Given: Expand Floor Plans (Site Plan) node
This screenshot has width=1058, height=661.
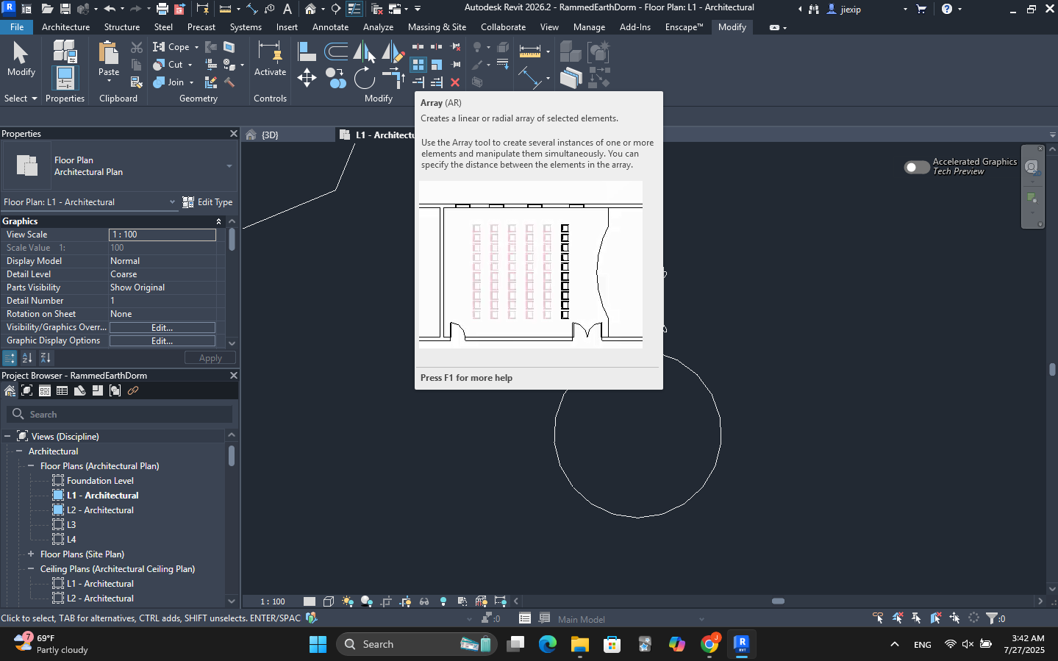Looking at the screenshot, I should [31, 554].
